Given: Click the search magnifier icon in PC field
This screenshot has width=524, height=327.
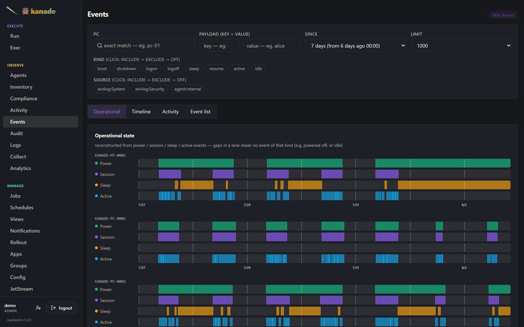Looking at the screenshot, I should (x=100, y=45).
